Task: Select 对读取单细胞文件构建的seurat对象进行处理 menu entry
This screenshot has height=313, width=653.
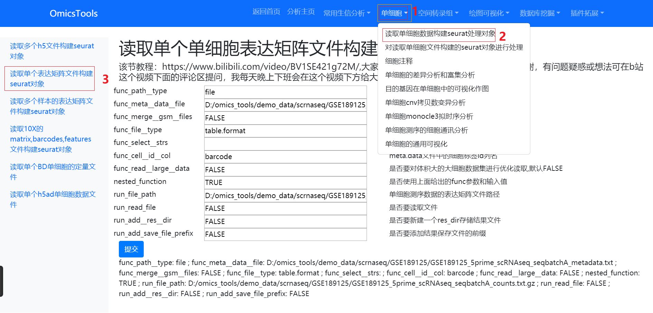Action: tap(454, 47)
